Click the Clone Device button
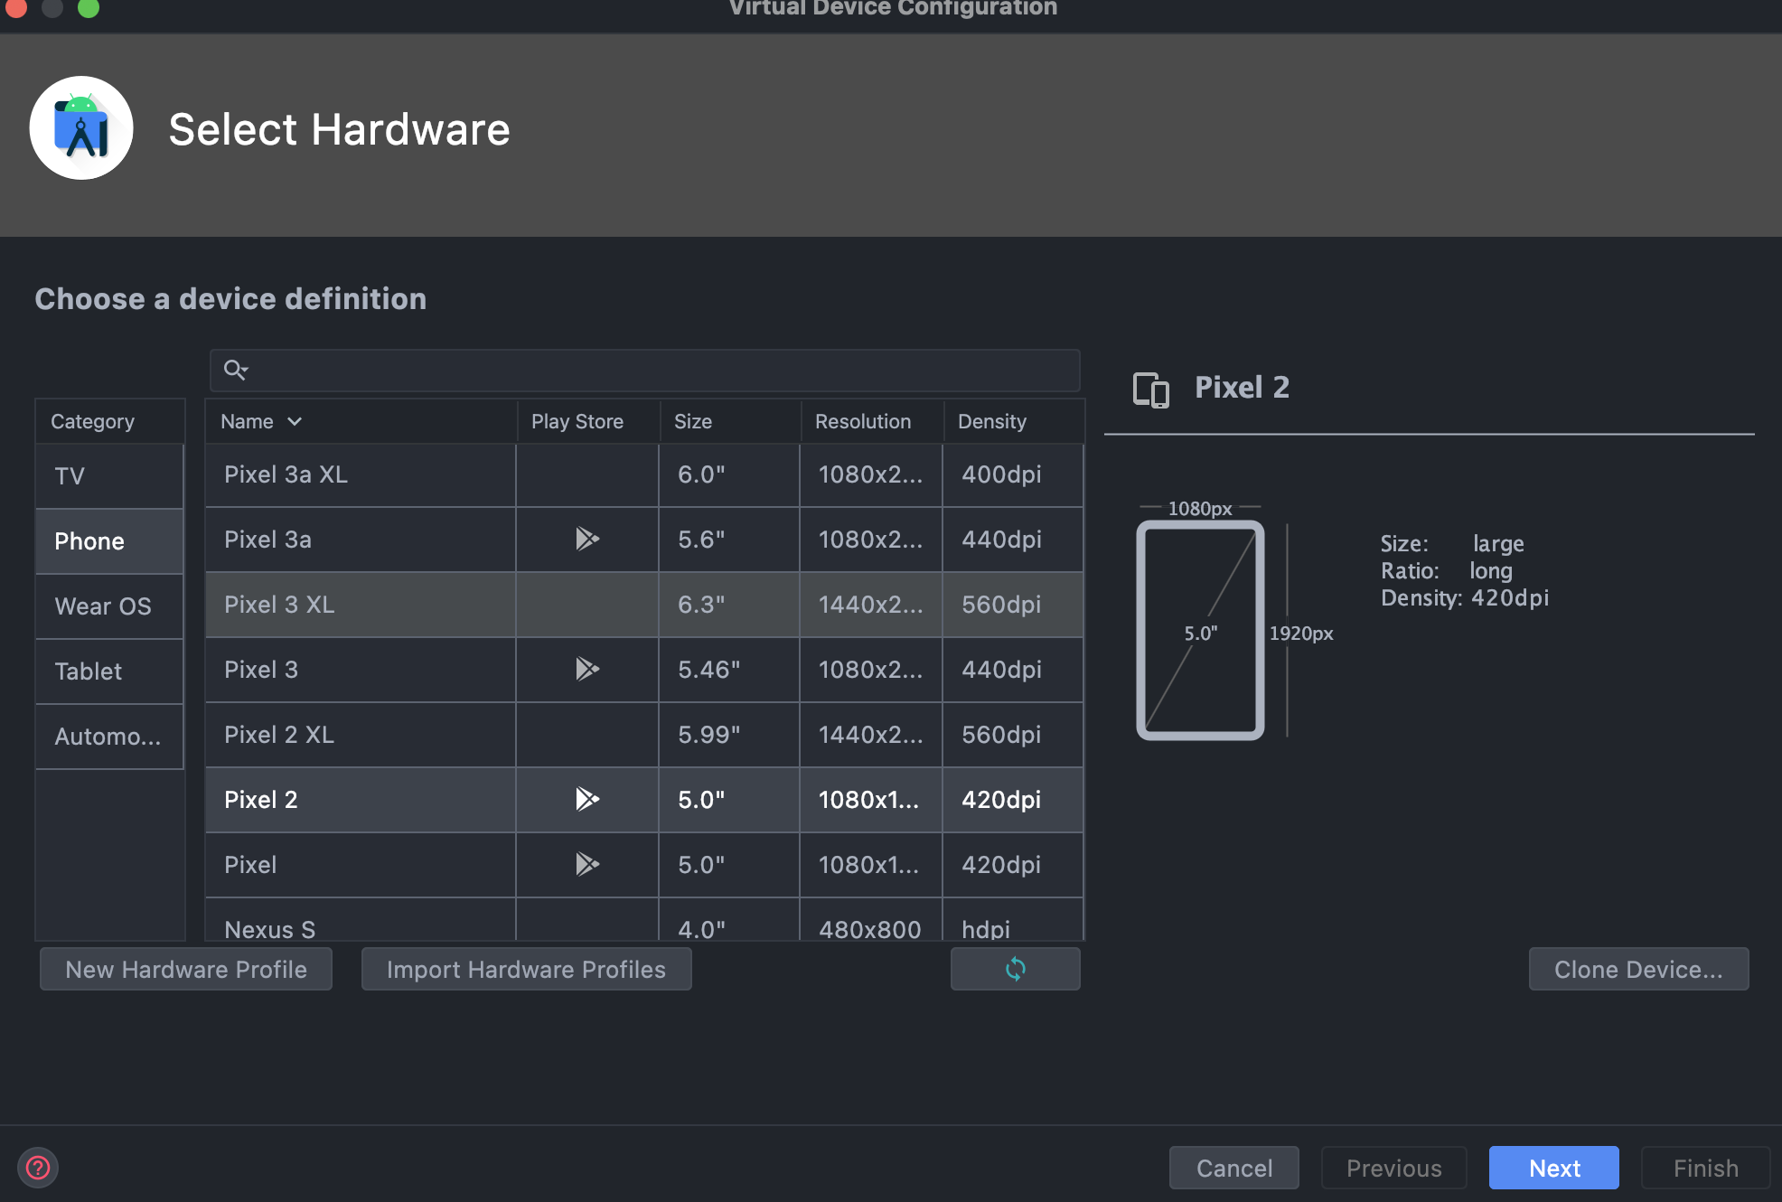1782x1202 pixels. 1637,970
